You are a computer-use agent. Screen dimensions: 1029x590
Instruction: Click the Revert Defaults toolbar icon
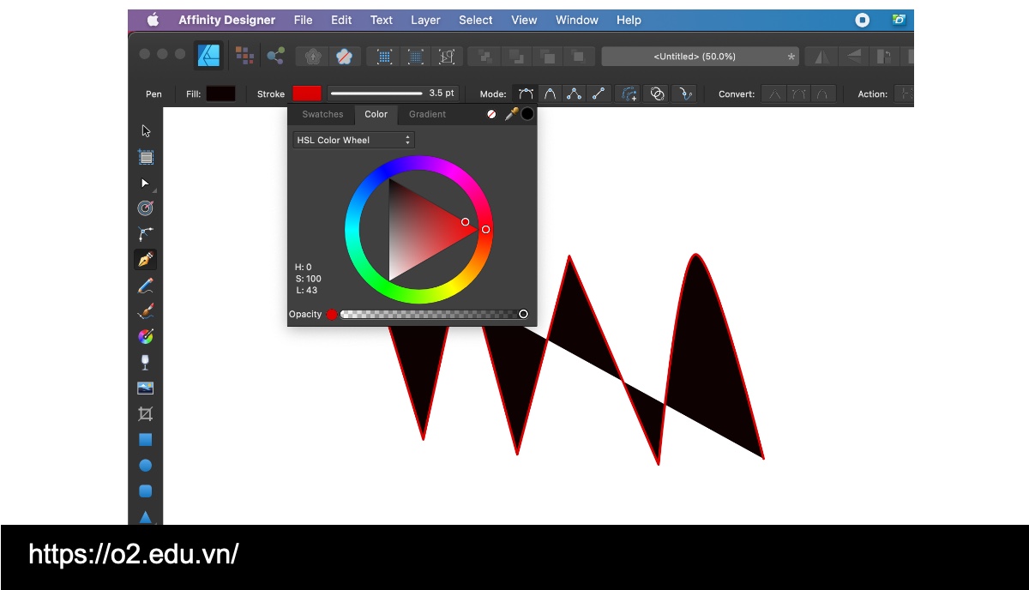click(344, 57)
